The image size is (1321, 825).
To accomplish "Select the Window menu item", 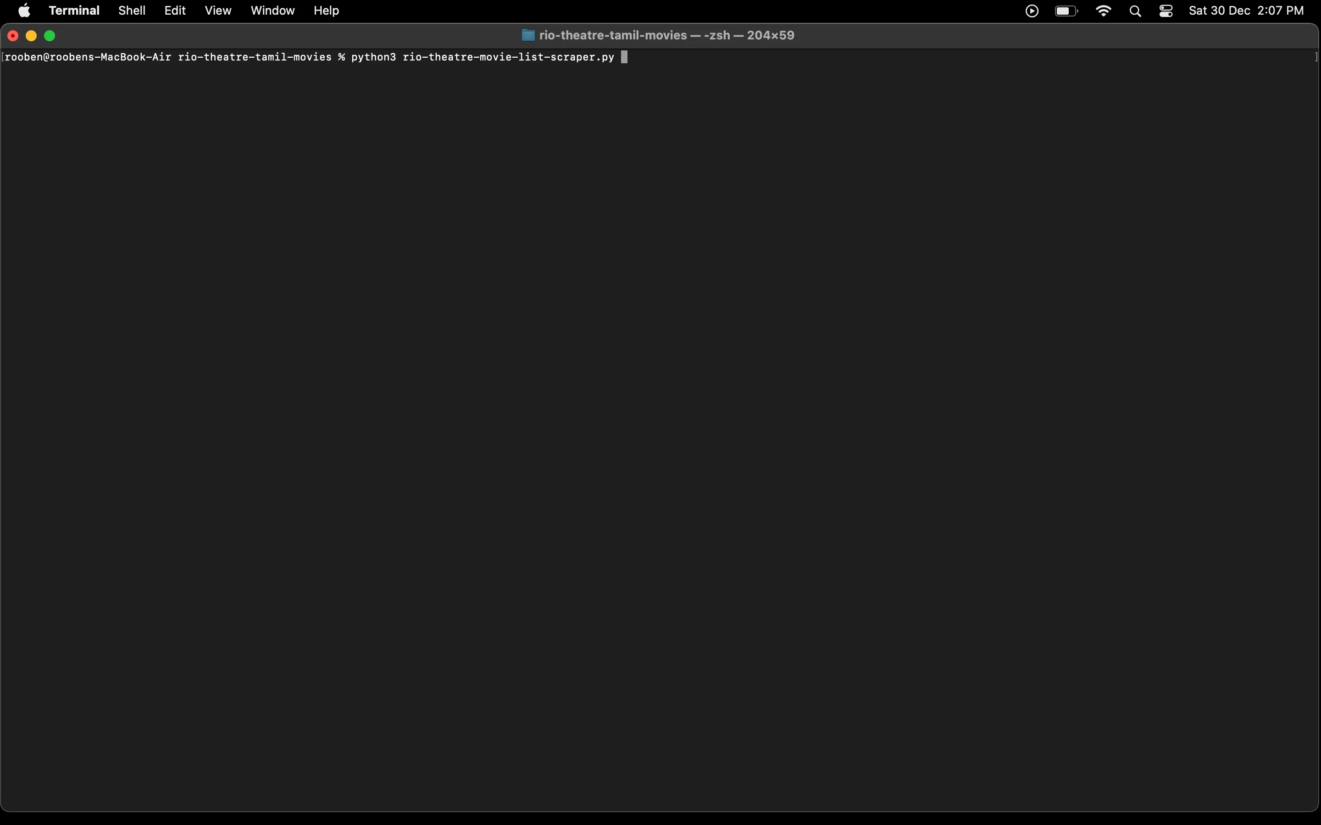I will (272, 11).
